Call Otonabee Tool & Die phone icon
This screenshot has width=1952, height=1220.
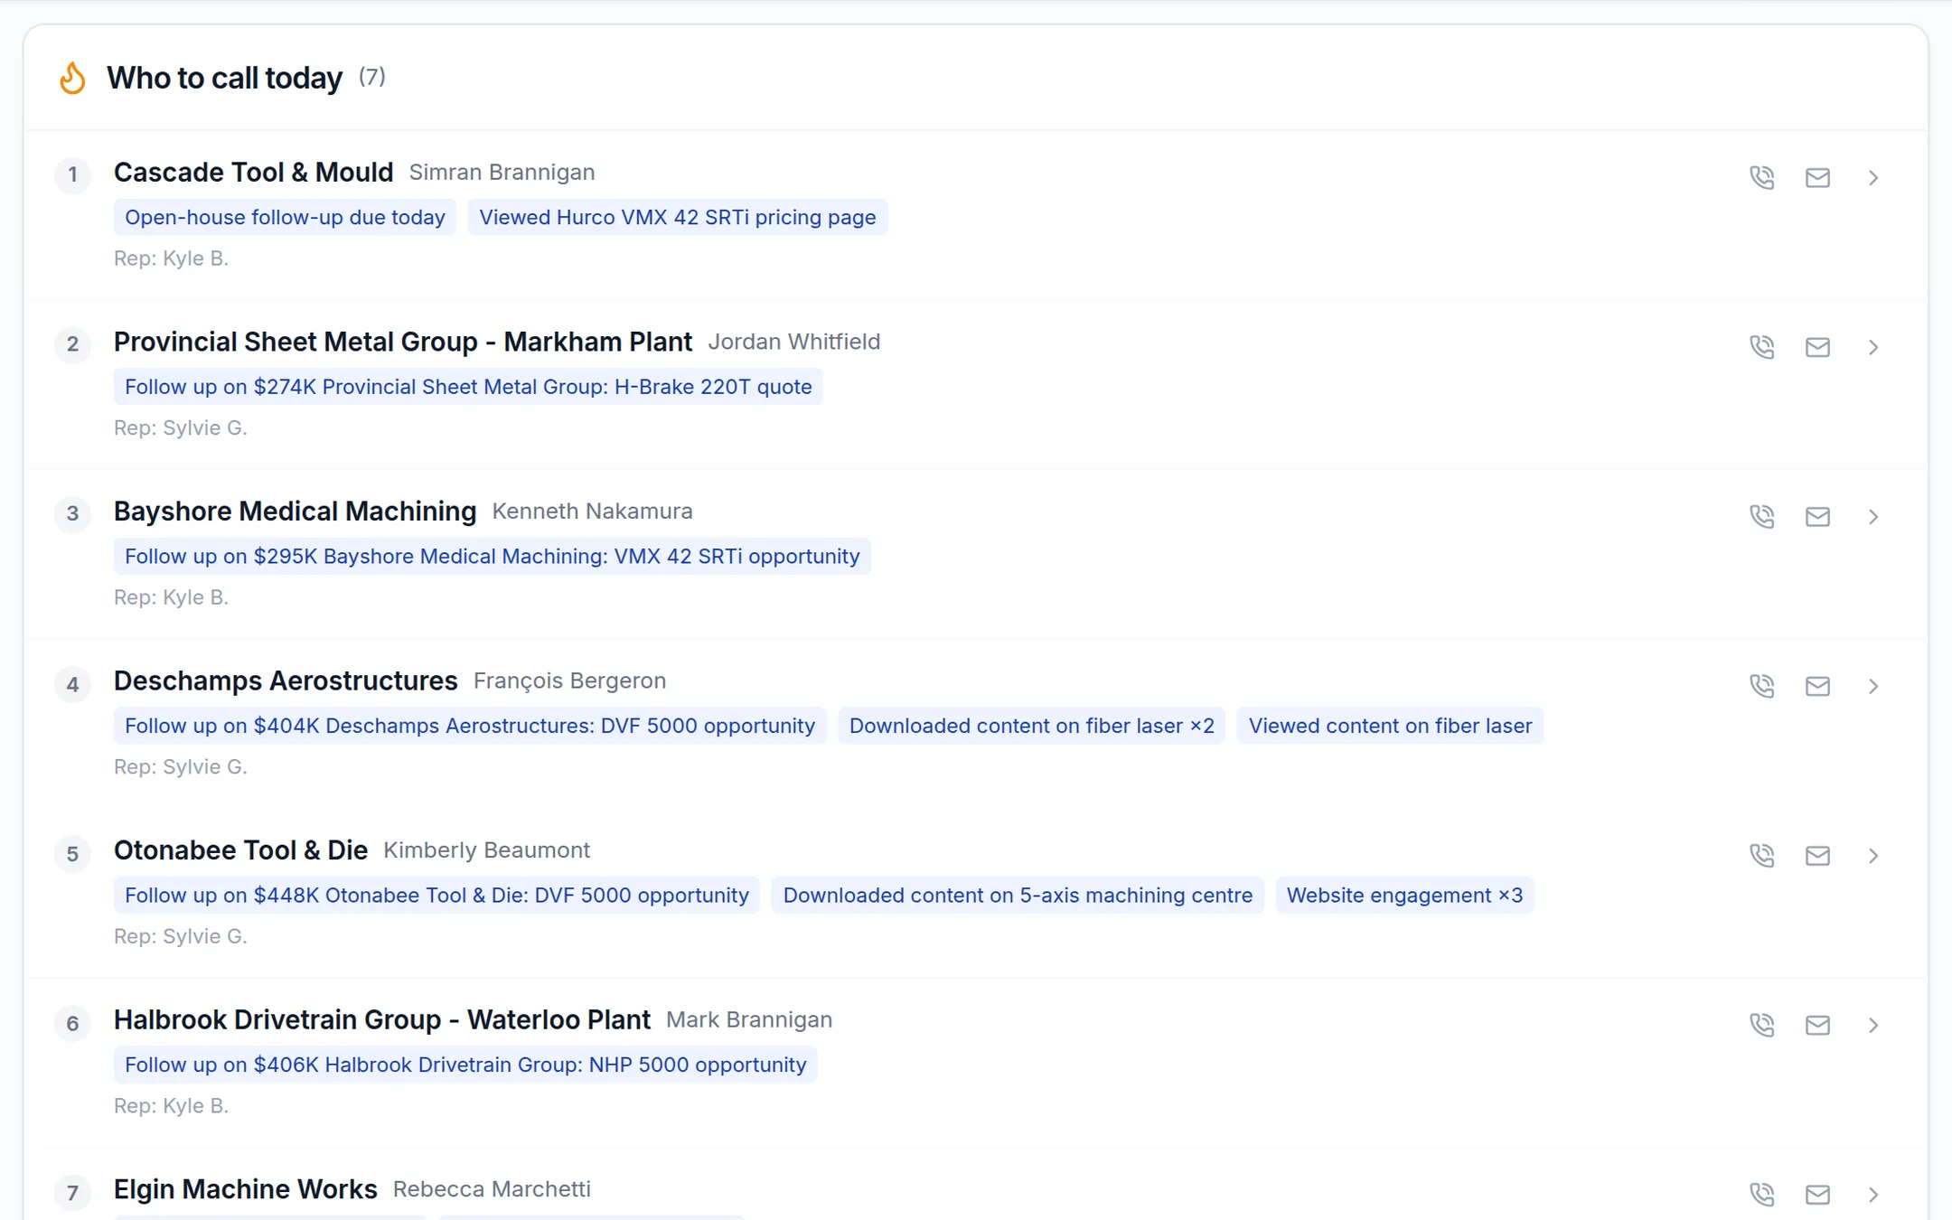pos(1762,855)
